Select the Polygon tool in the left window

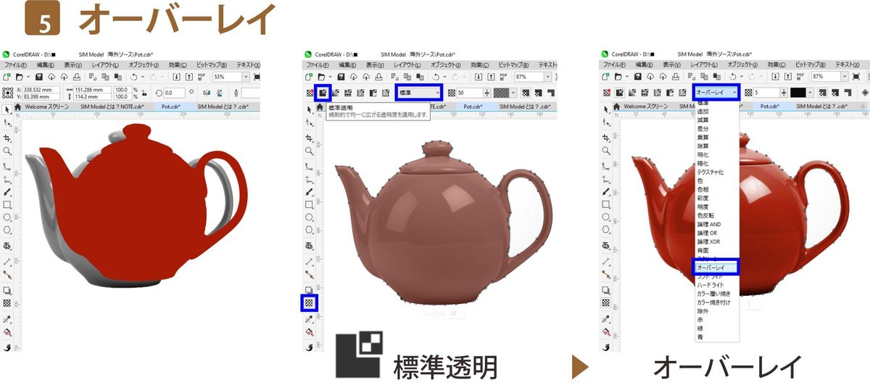click(7, 231)
